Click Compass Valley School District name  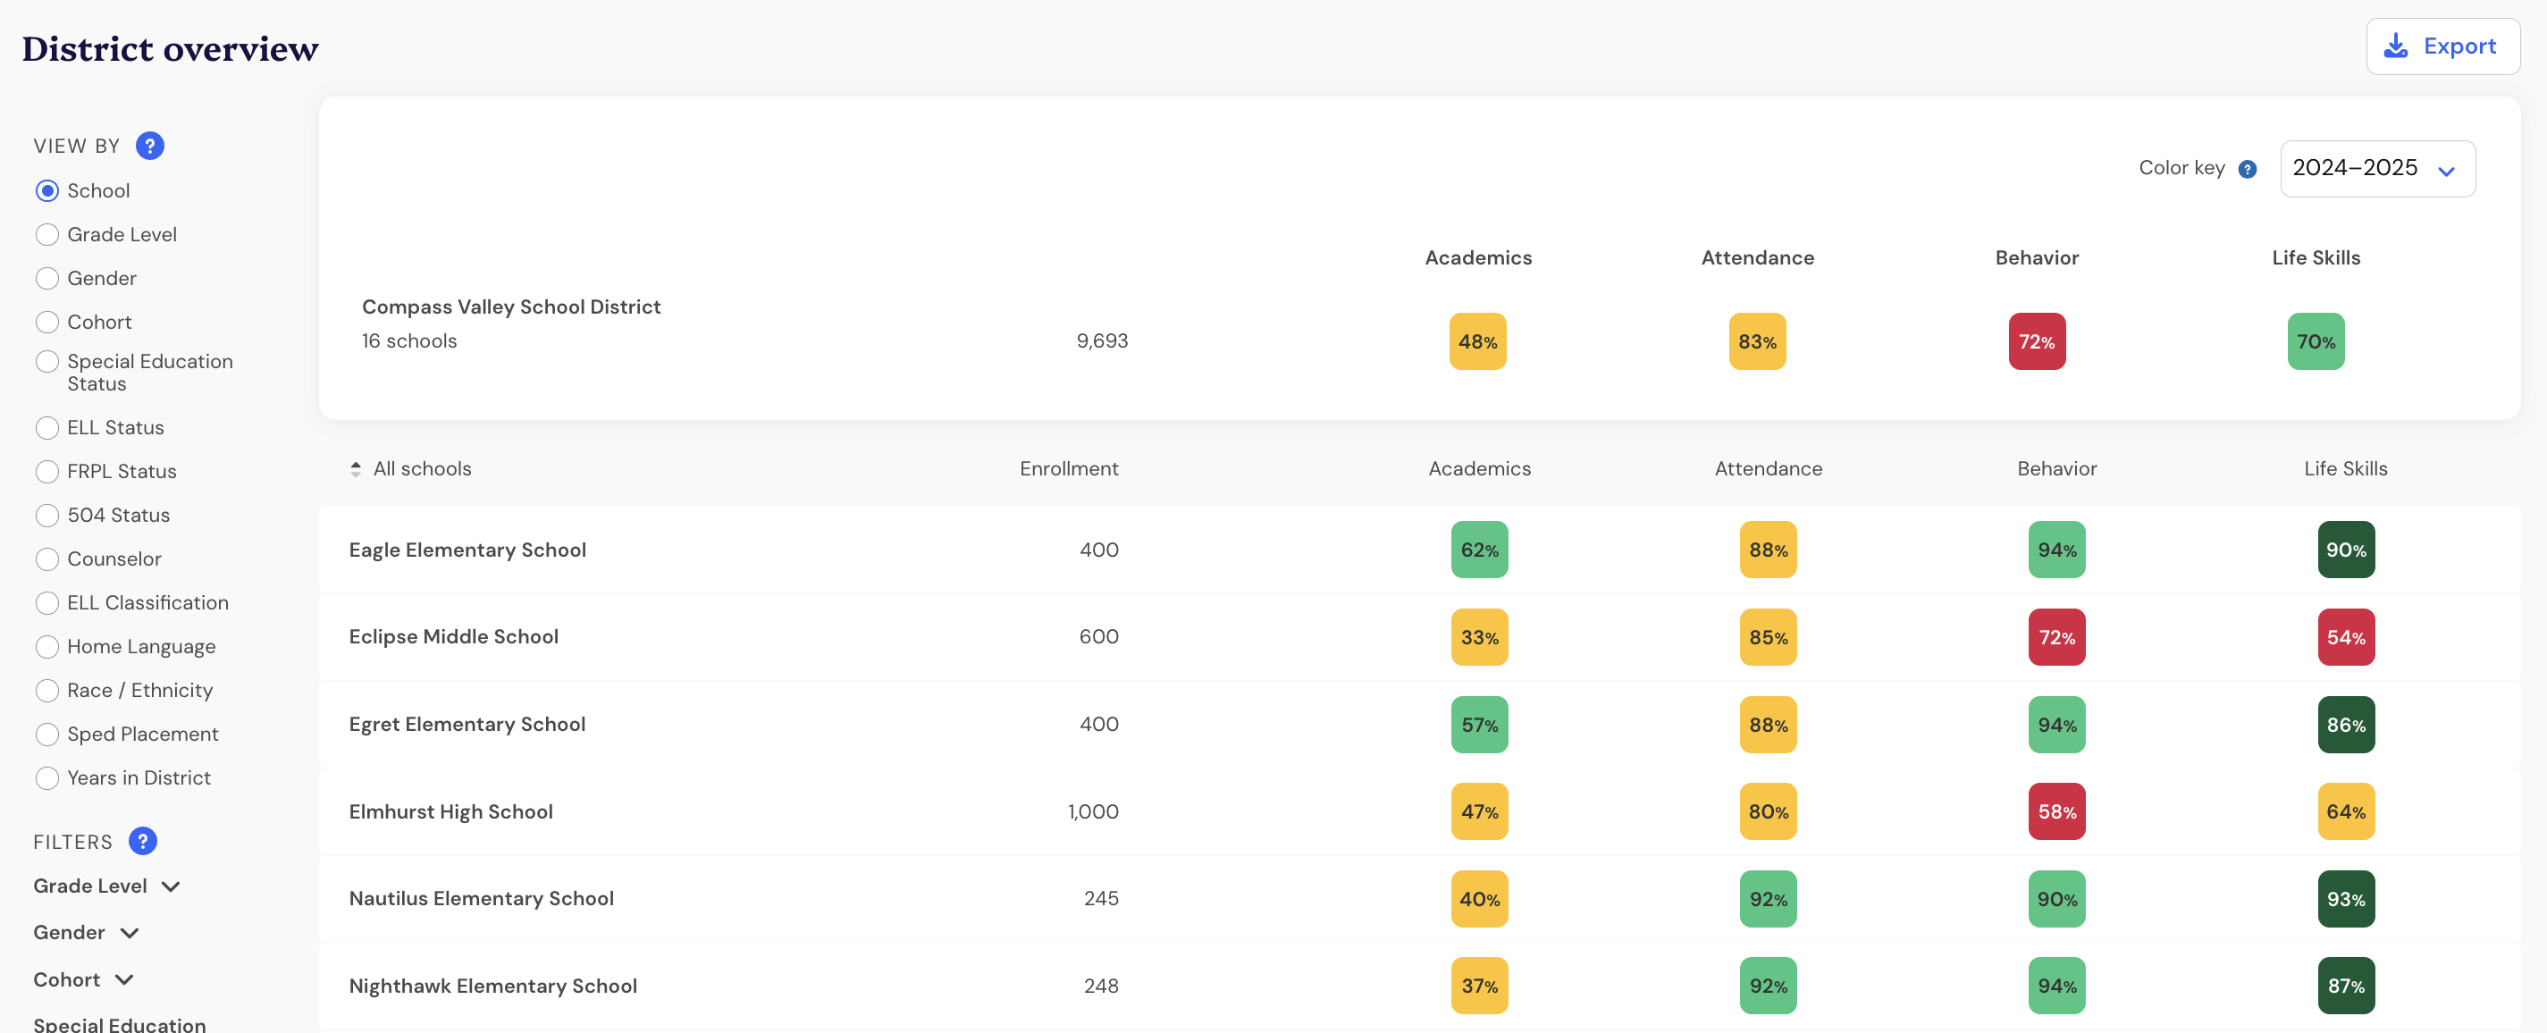click(511, 307)
